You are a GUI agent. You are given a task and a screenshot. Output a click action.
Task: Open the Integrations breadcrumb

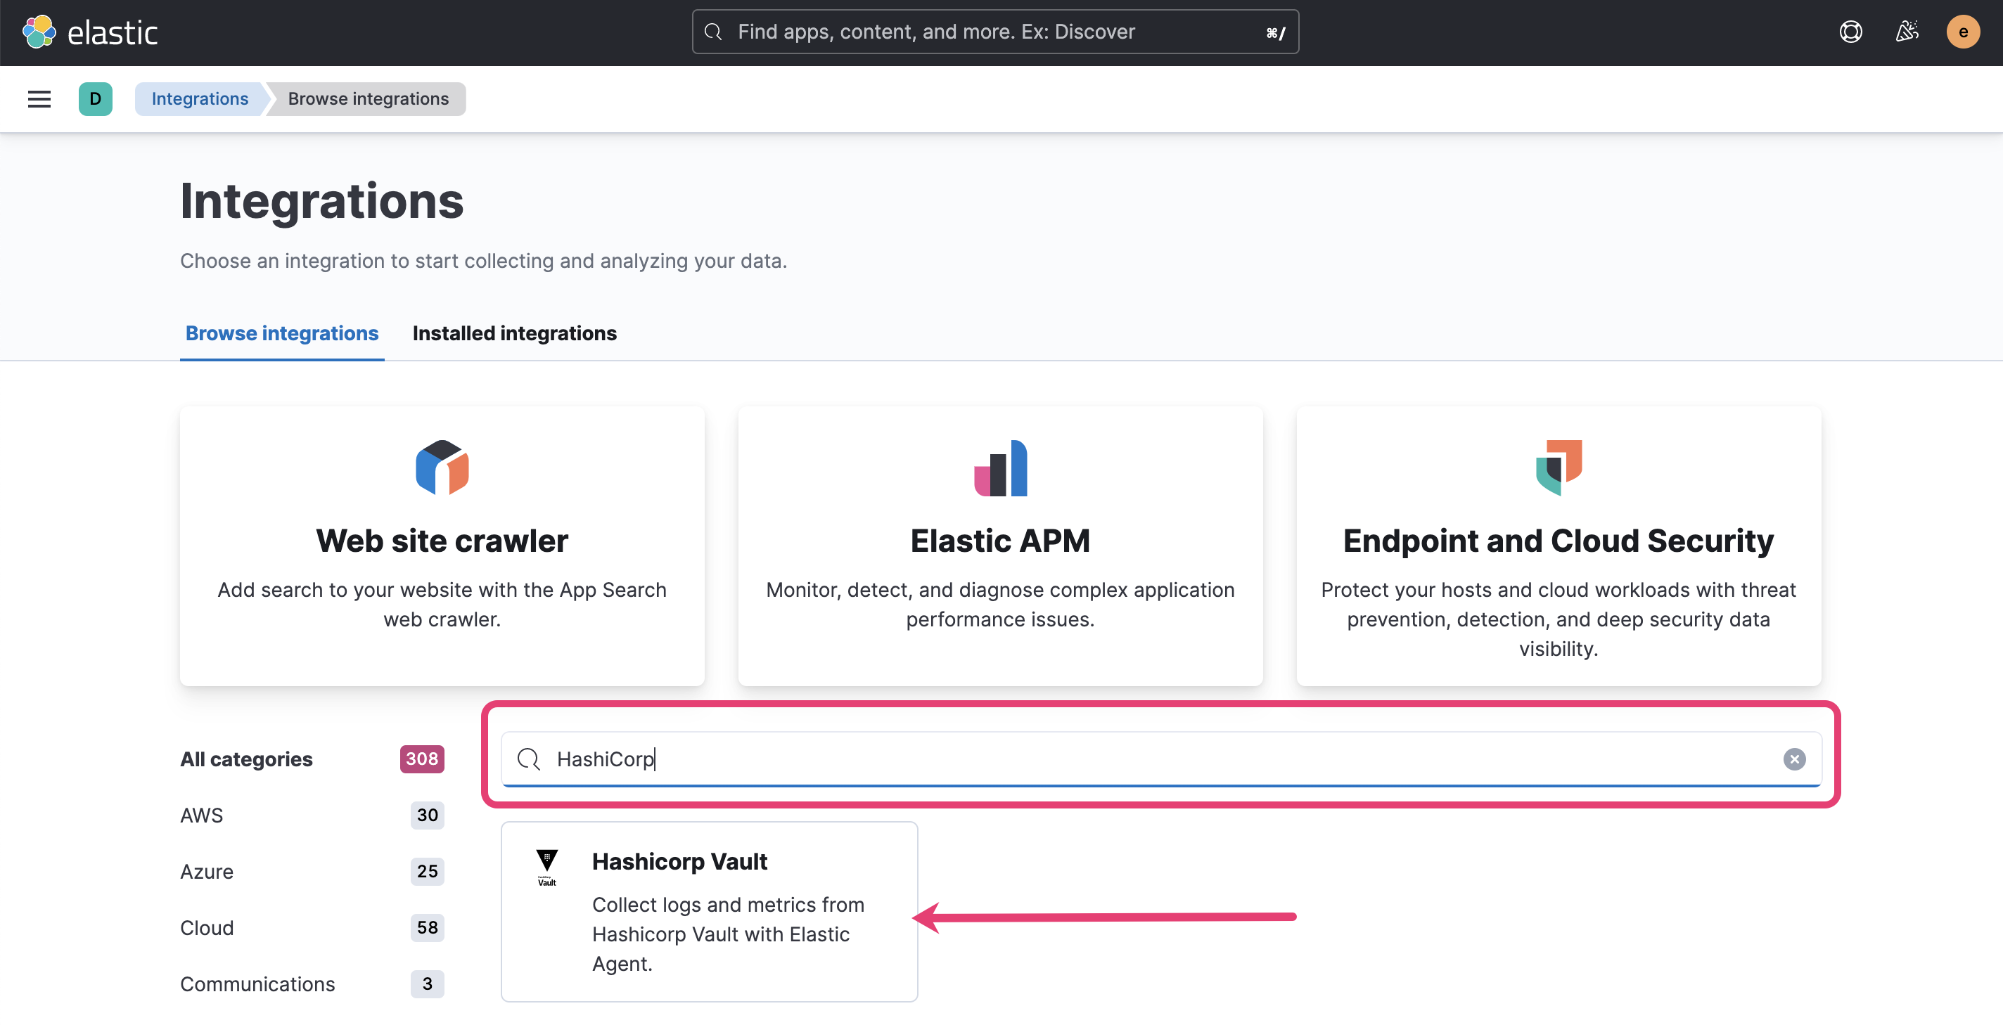199,98
